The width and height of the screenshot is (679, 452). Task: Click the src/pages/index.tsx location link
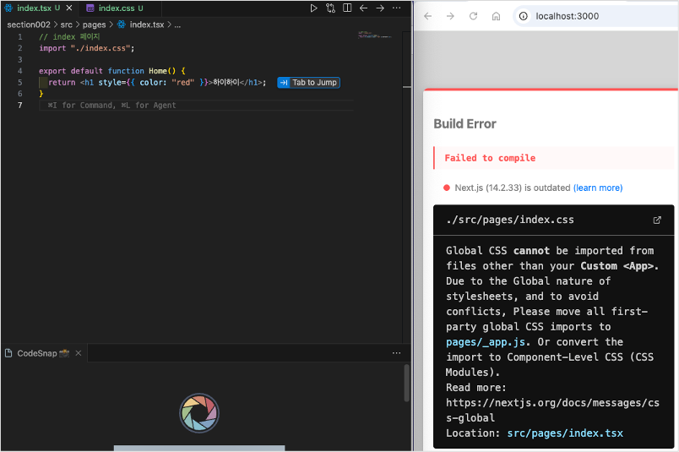click(x=565, y=433)
